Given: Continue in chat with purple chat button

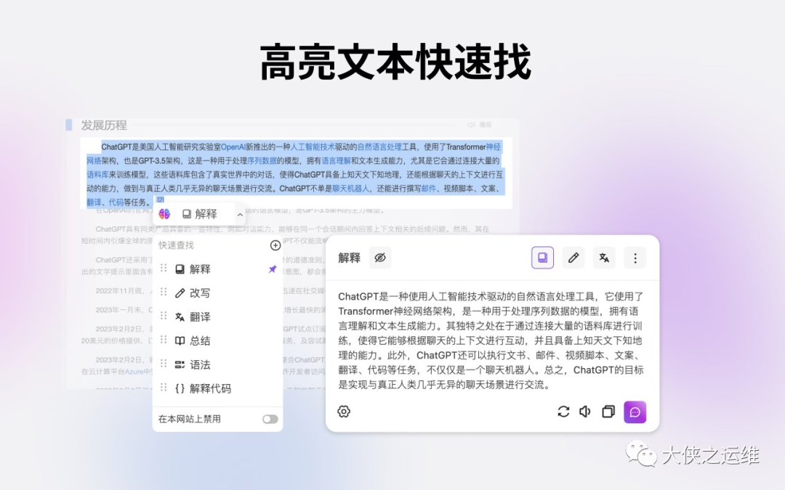Looking at the screenshot, I should pyautogui.click(x=635, y=412).
